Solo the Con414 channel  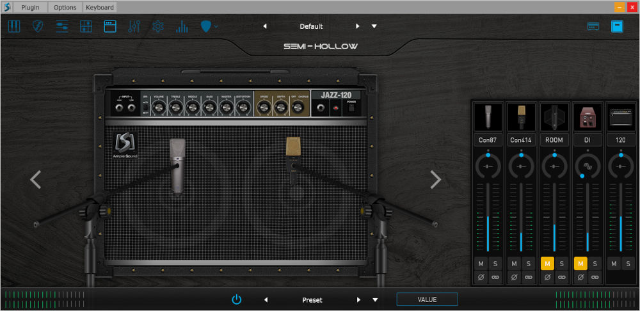pos(528,264)
